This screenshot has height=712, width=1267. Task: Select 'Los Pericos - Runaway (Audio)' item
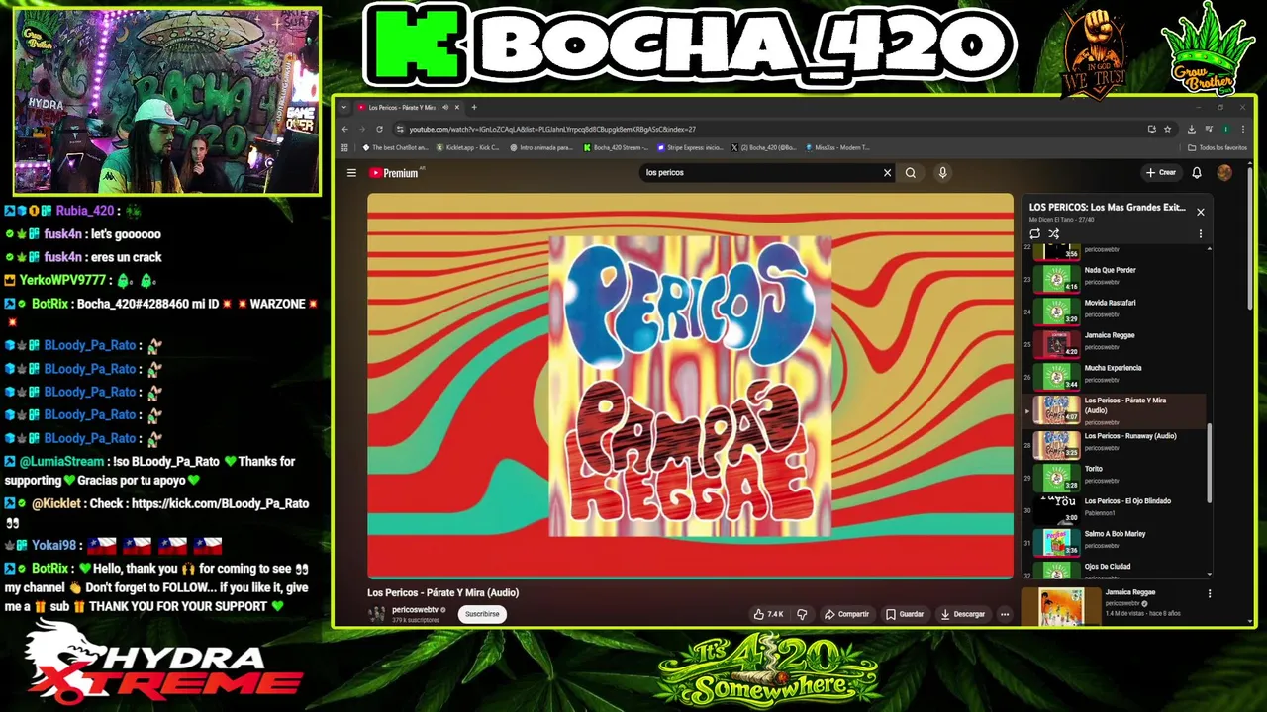[x=1116, y=445]
